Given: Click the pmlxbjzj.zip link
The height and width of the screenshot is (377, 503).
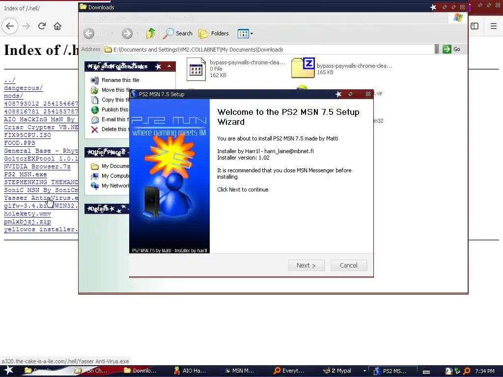Looking at the screenshot, I should point(28,221).
